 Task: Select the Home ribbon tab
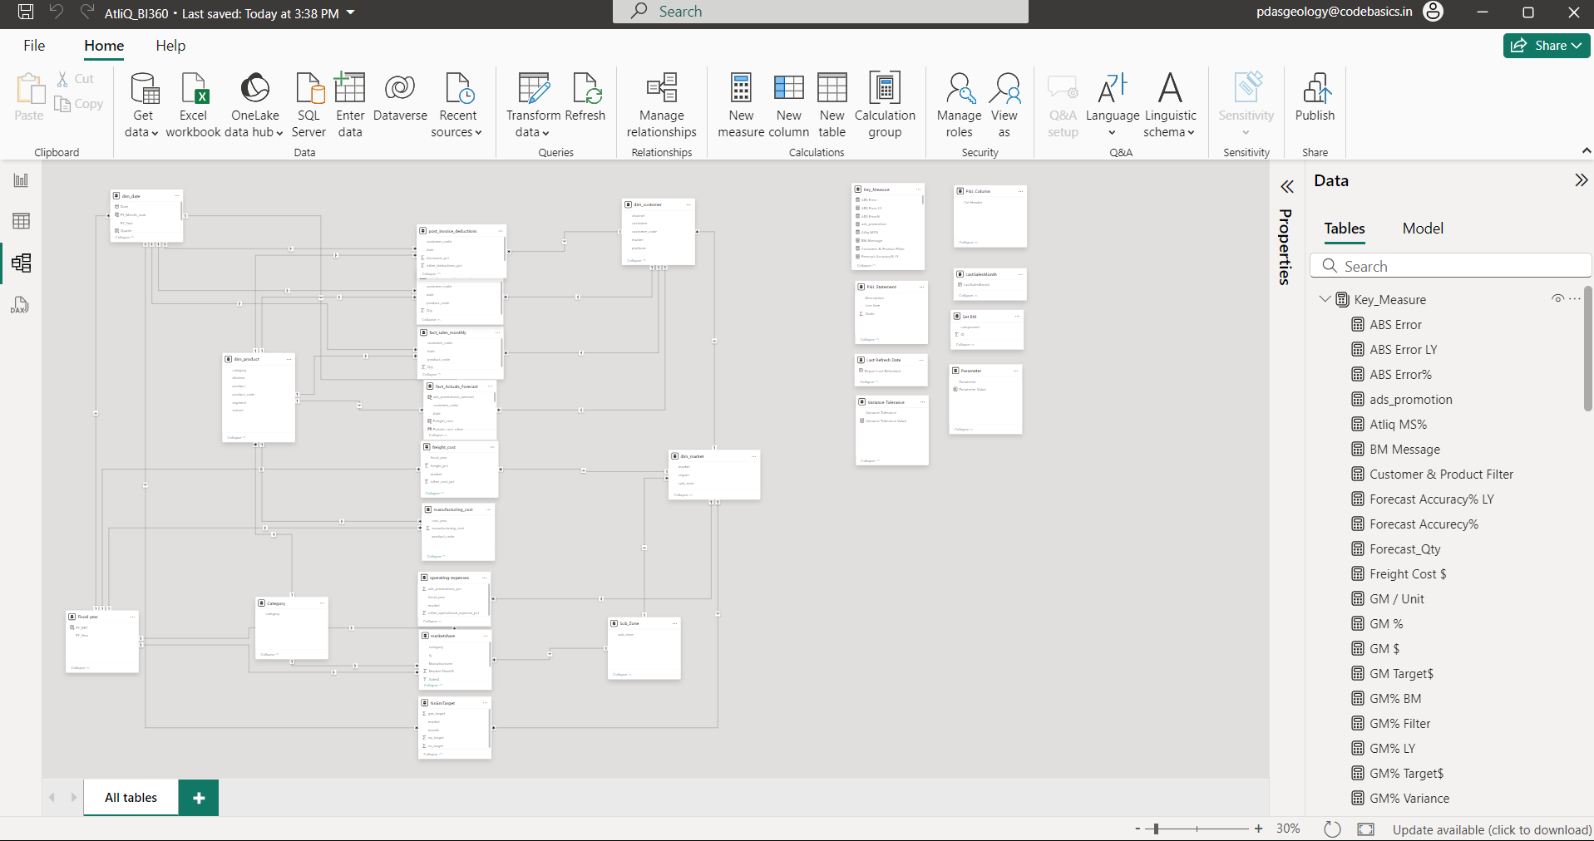(104, 46)
